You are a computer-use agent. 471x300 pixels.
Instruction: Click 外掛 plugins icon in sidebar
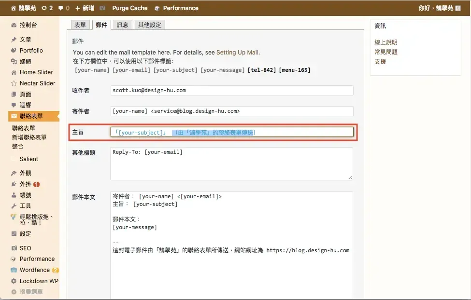[x=14, y=184]
